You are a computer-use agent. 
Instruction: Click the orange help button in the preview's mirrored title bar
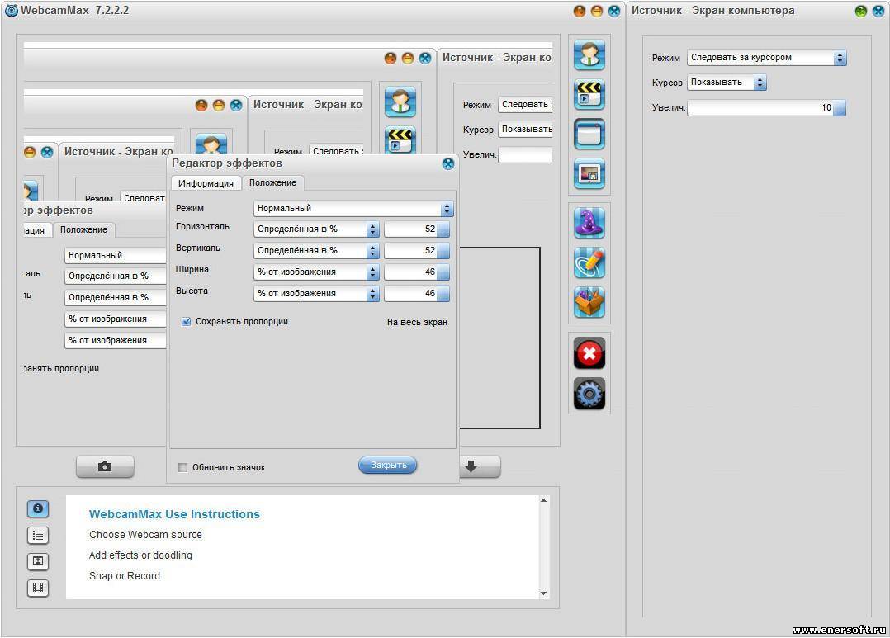tap(390, 58)
